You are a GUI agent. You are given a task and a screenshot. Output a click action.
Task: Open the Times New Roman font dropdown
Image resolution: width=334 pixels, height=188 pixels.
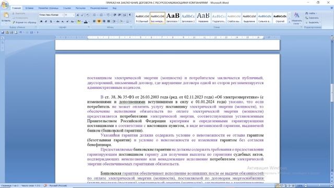63,15
